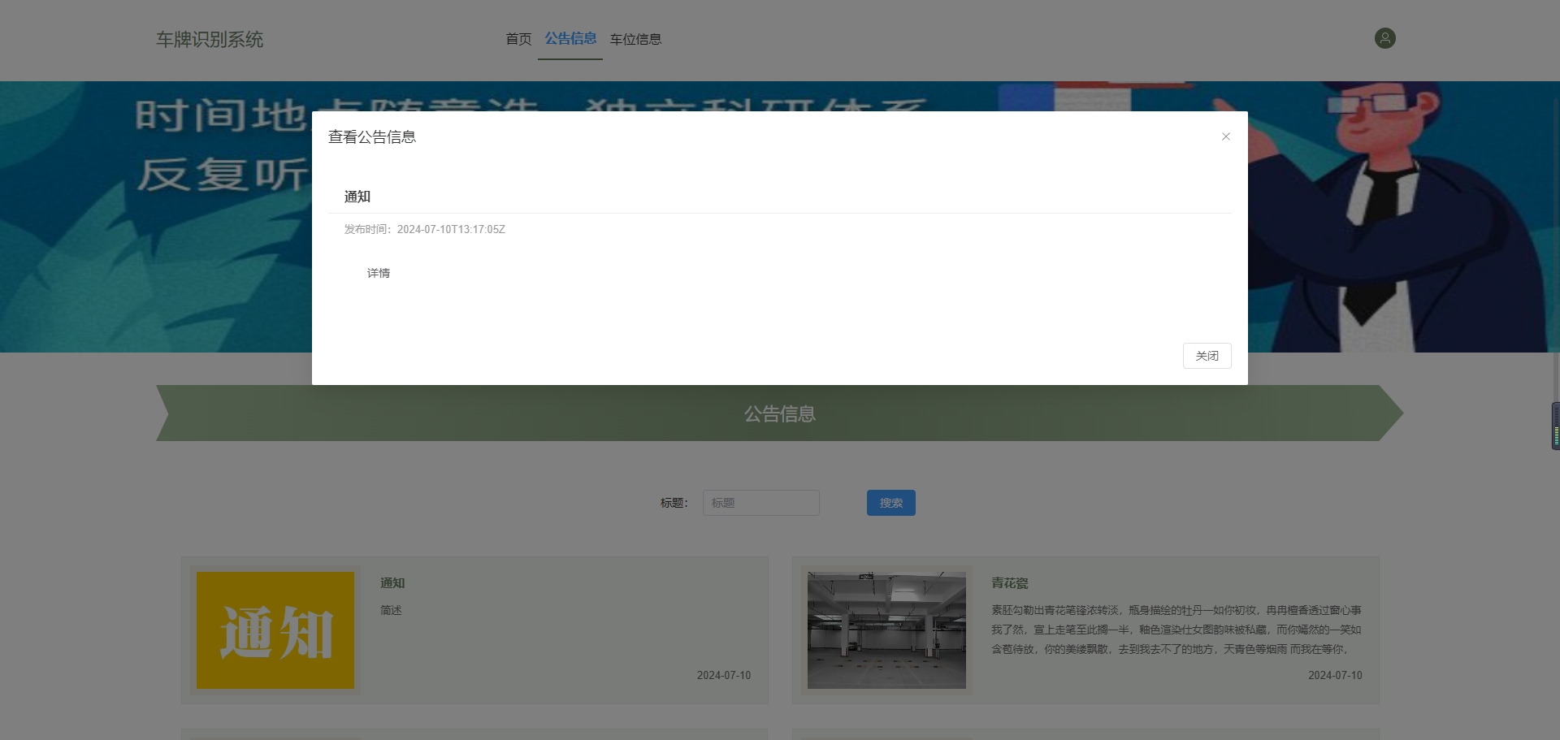Click the 通知 title inside the dialog
This screenshot has width=1560, height=740.
pos(357,197)
